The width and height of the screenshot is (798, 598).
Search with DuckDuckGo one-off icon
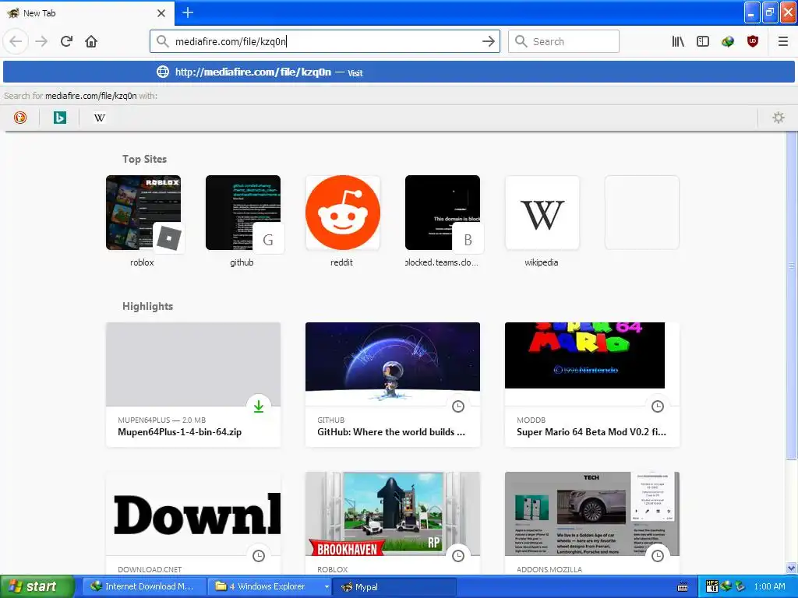pos(20,118)
